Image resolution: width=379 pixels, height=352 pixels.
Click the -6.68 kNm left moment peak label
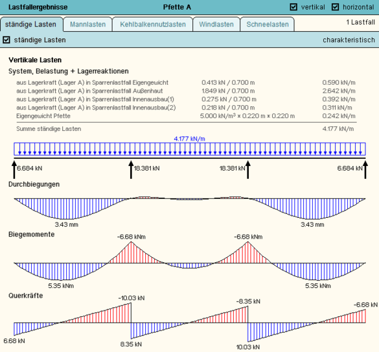coord(132,237)
